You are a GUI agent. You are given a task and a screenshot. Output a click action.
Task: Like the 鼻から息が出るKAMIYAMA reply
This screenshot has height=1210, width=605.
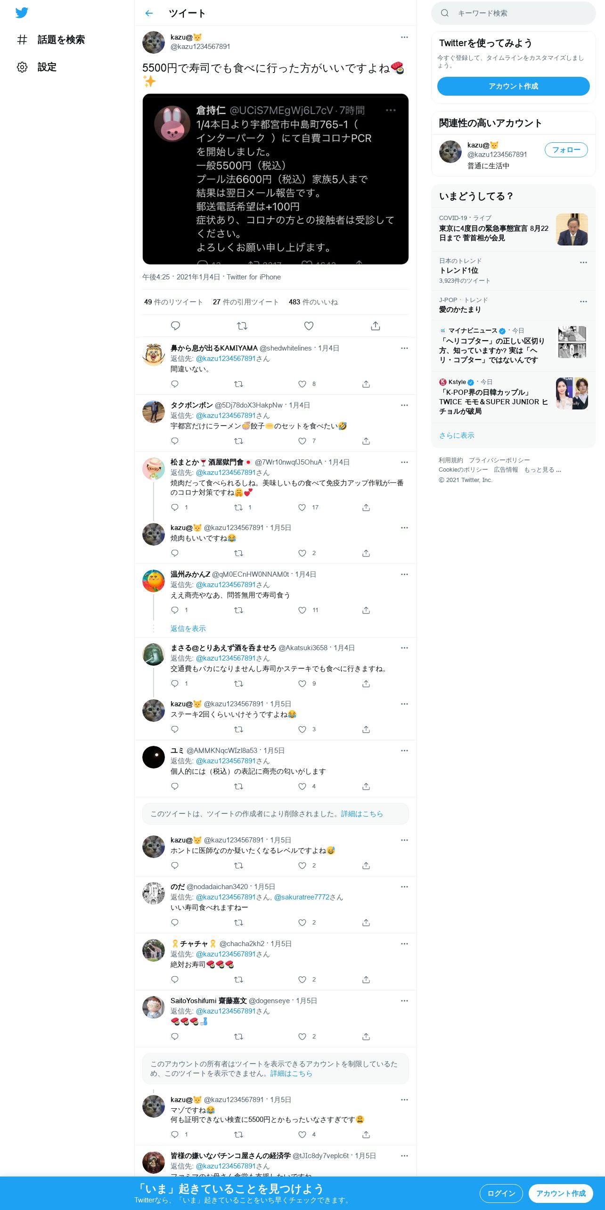click(302, 384)
